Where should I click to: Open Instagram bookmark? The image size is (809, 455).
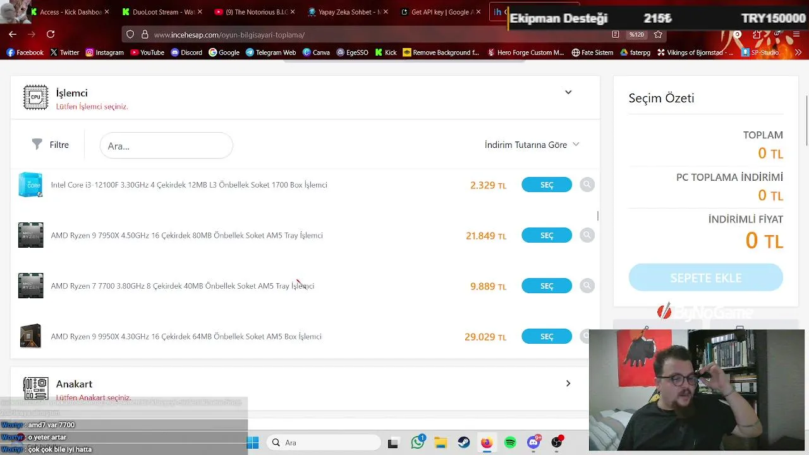[104, 52]
